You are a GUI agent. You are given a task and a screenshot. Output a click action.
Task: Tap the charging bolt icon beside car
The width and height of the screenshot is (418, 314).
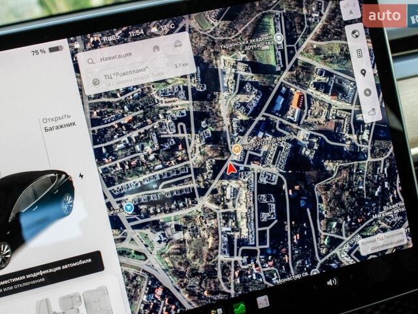[81, 176]
